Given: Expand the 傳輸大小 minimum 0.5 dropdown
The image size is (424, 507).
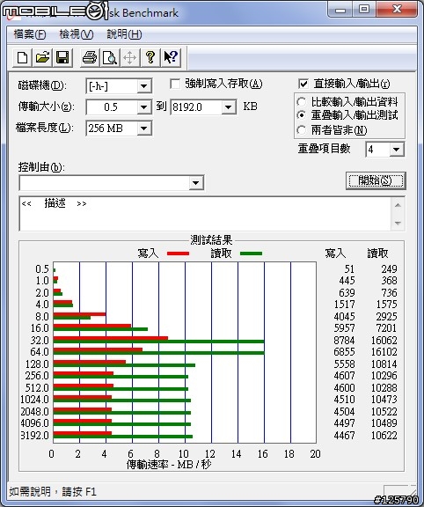Looking at the screenshot, I should pyautogui.click(x=143, y=107).
